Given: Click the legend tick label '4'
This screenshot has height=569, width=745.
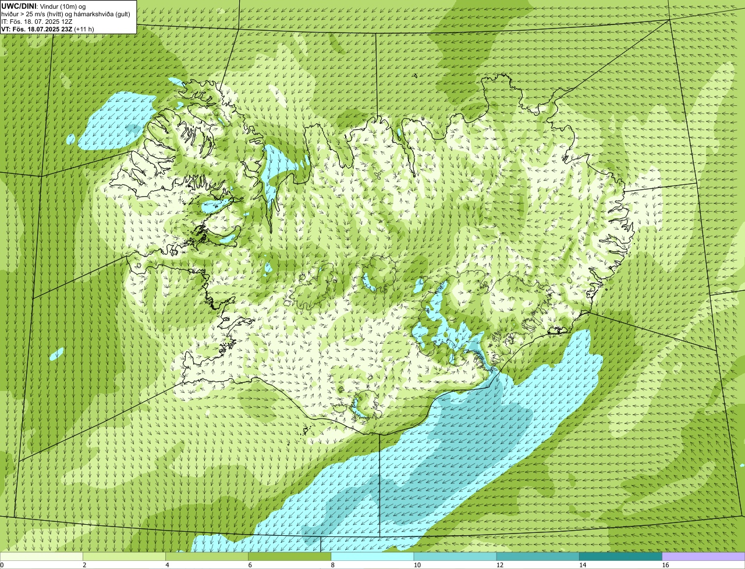Looking at the screenshot, I should [167, 565].
